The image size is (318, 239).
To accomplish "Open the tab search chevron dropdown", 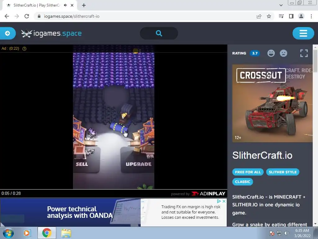I will coord(281,5).
